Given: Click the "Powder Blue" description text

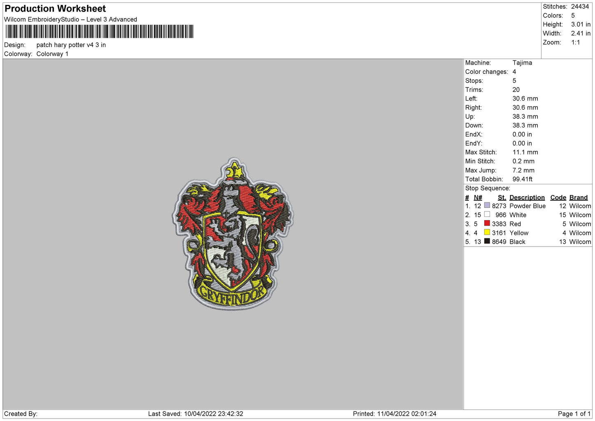Looking at the screenshot, I should click(x=527, y=206).
